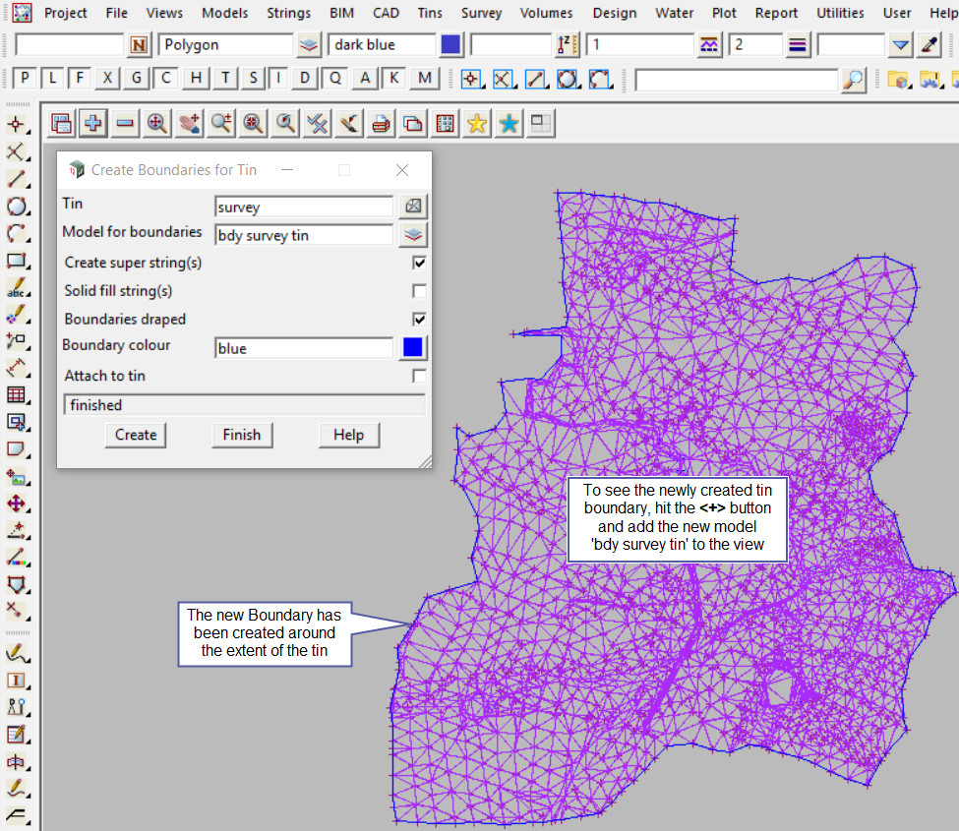
Task: Tick the 'Attach to tin' checkbox
Action: [420, 376]
